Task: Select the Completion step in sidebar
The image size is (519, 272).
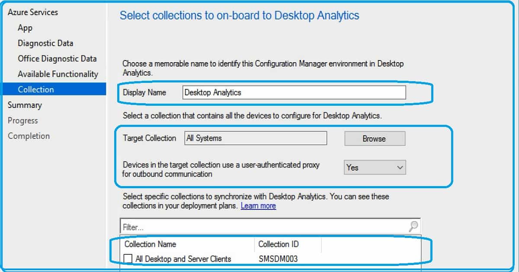Action: pos(29,136)
